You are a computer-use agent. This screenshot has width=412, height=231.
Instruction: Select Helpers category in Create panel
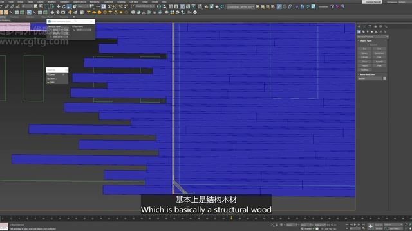(x=376, y=32)
